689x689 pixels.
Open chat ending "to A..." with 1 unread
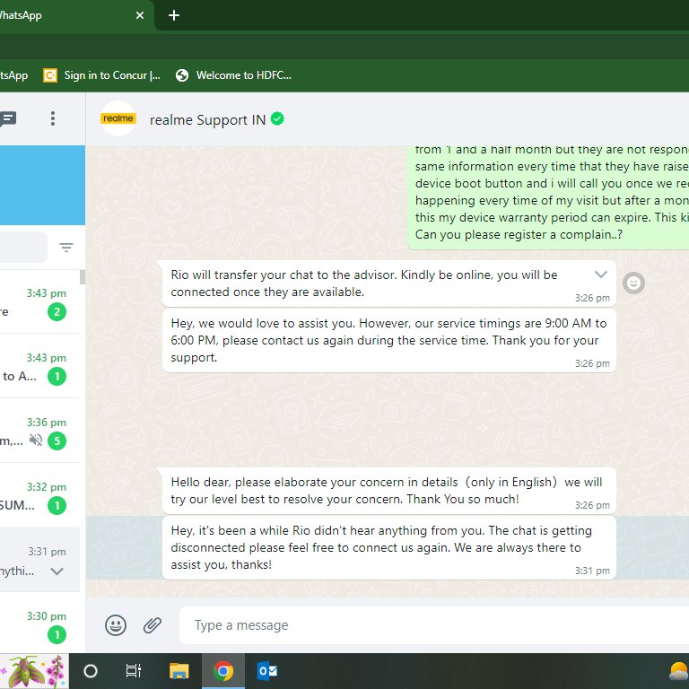pyautogui.click(x=39, y=366)
